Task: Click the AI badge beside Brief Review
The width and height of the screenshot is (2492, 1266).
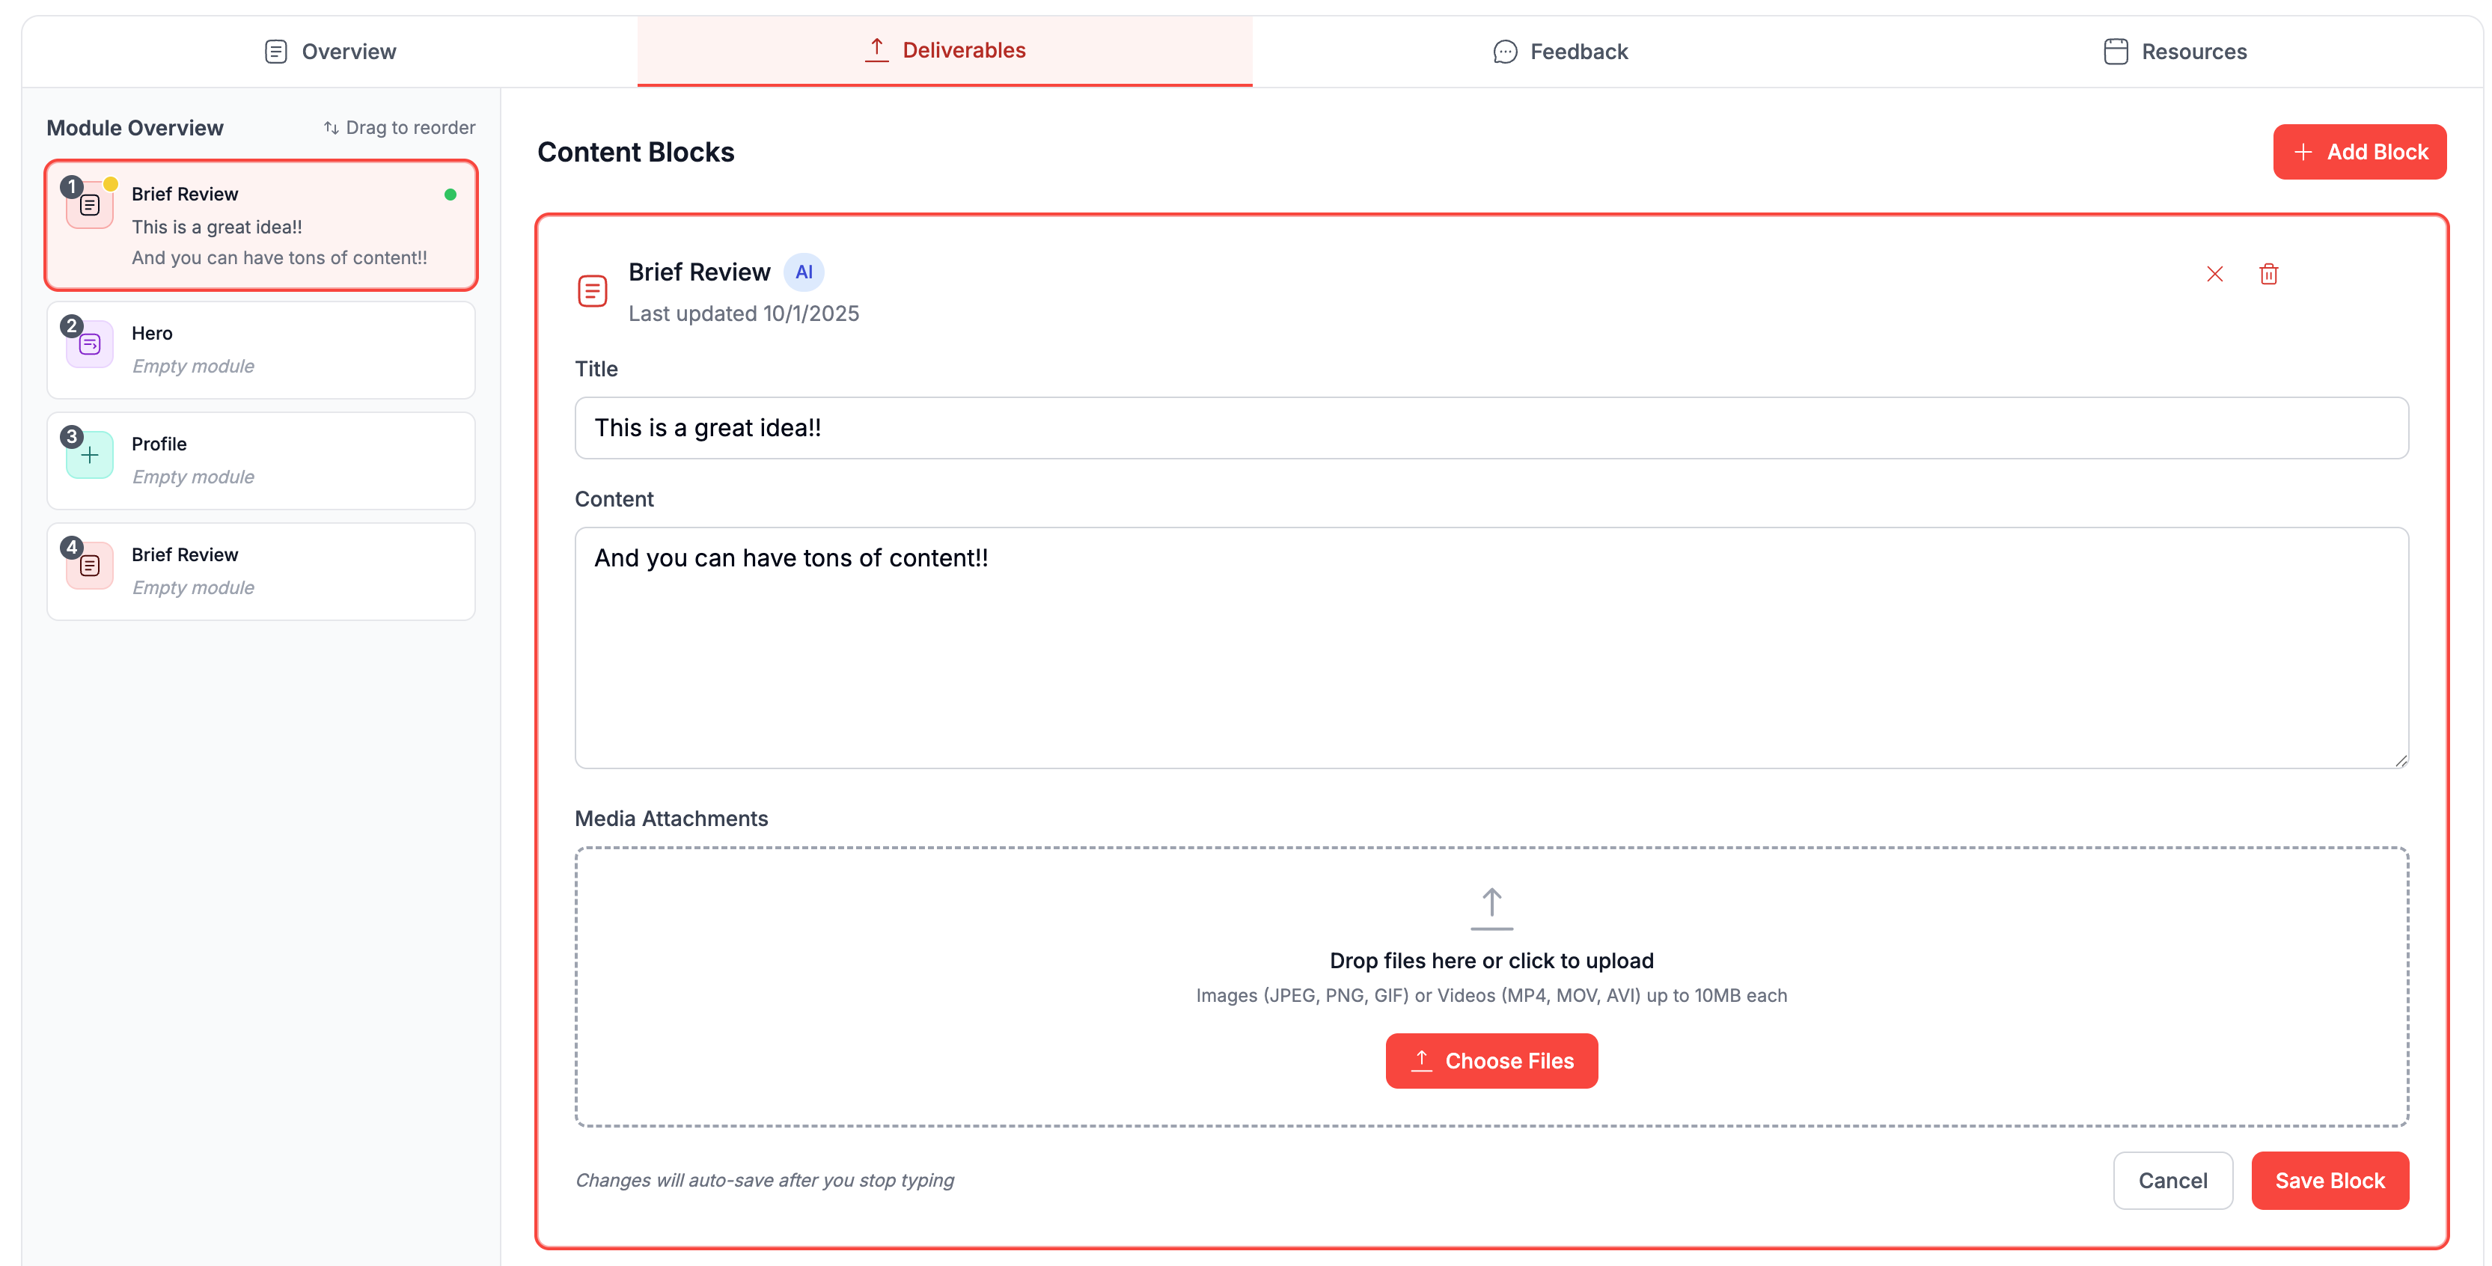Action: tap(803, 272)
